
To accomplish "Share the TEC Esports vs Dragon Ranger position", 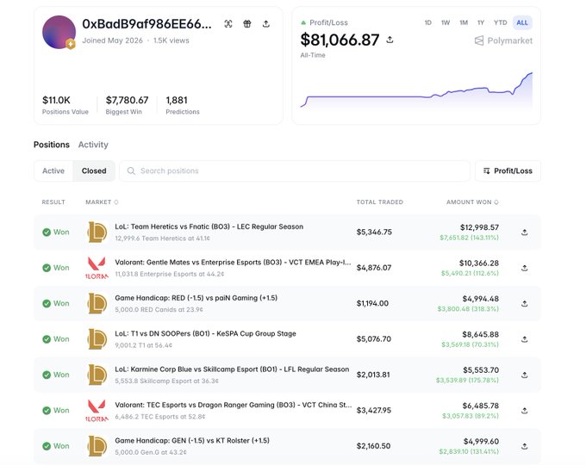I will (x=524, y=411).
